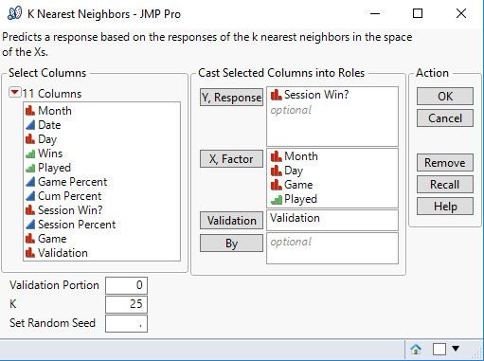Click the continuous icon beside Date
The width and height of the screenshot is (484, 361).
tap(30, 125)
